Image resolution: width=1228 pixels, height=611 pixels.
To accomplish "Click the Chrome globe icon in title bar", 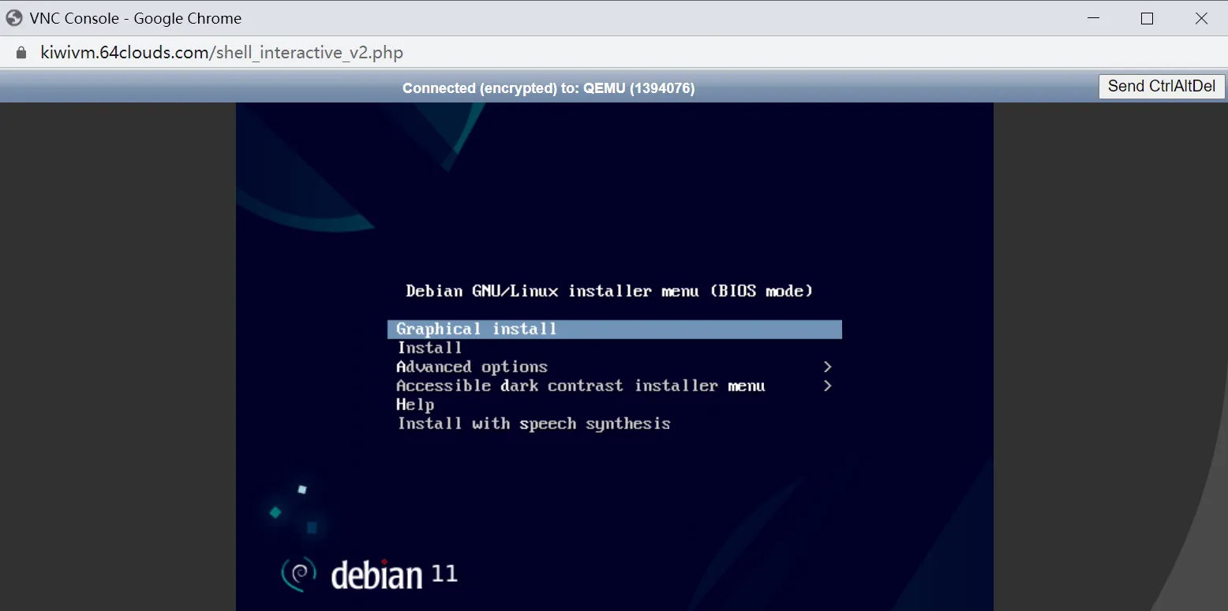I will click(14, 17).
